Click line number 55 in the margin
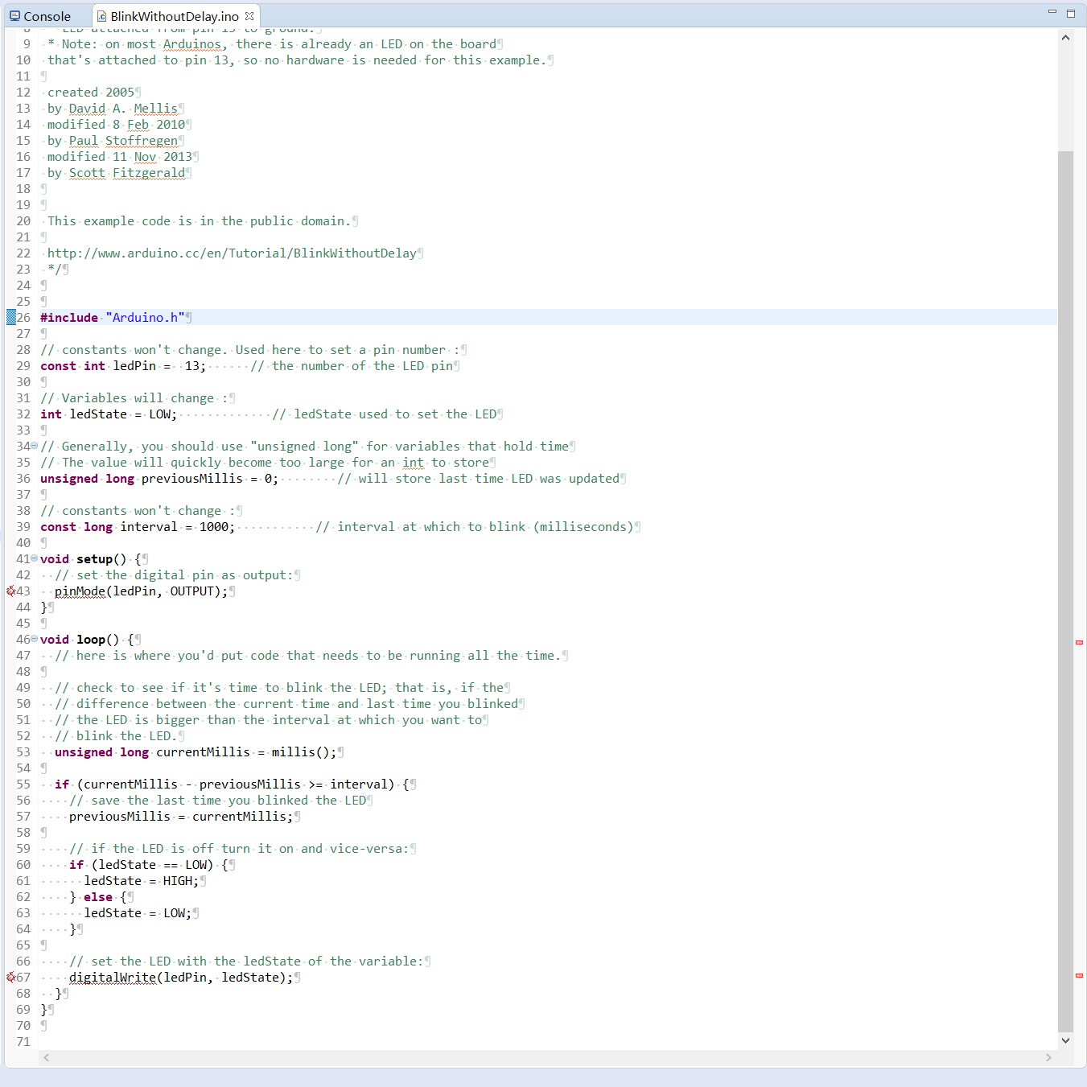Screen dimensions: 1087x1087 (x=23, y=784)
